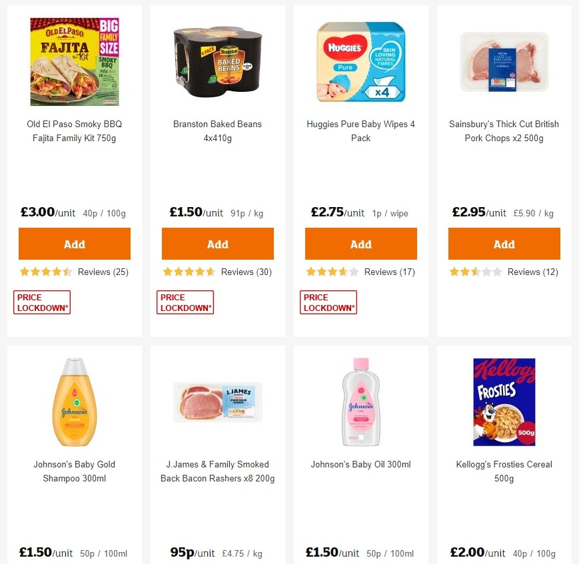Screen dimensions: 579x564
Task: Open the Johnson's Baby Oil product page
Action: point(360,464)
